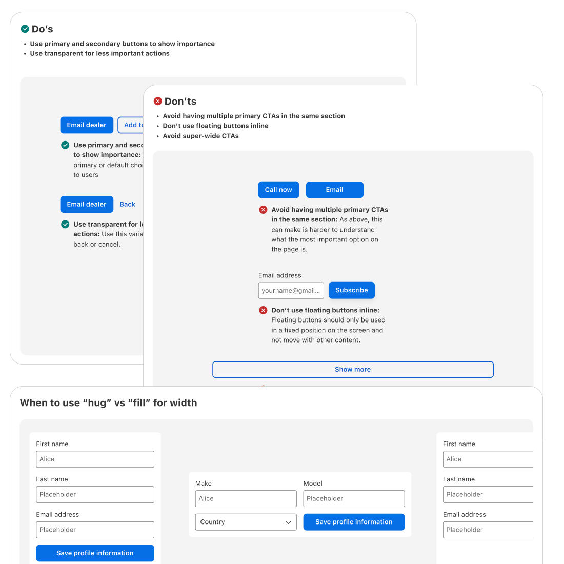Screen dimensions: 564x564
Task: Click the bullet 'Avoid having multiple primary CTAs in the same section'
Action: click(254, 116)
